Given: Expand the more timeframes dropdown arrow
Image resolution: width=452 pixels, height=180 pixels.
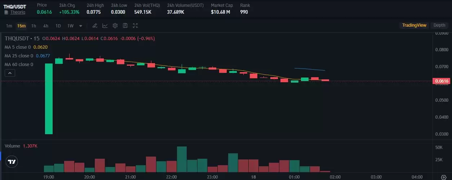Looking at the screenshot, I should pyautogui.click(x=80, y=26).
